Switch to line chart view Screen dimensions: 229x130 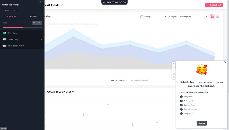click(212, 17)
